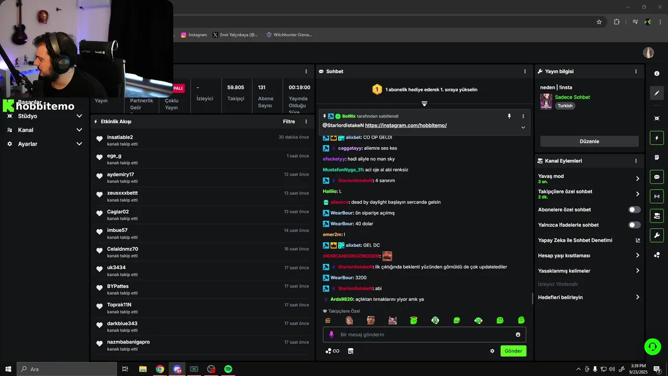Toggle the broadcast signal panel icon
668x376 pixels.
point(657,196)
